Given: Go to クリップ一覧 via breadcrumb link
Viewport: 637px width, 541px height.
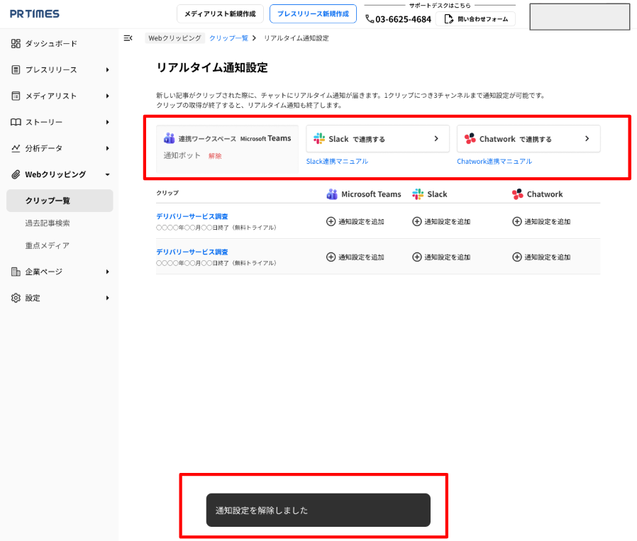Looking at the screenshot, I should [x=228, y=38].
